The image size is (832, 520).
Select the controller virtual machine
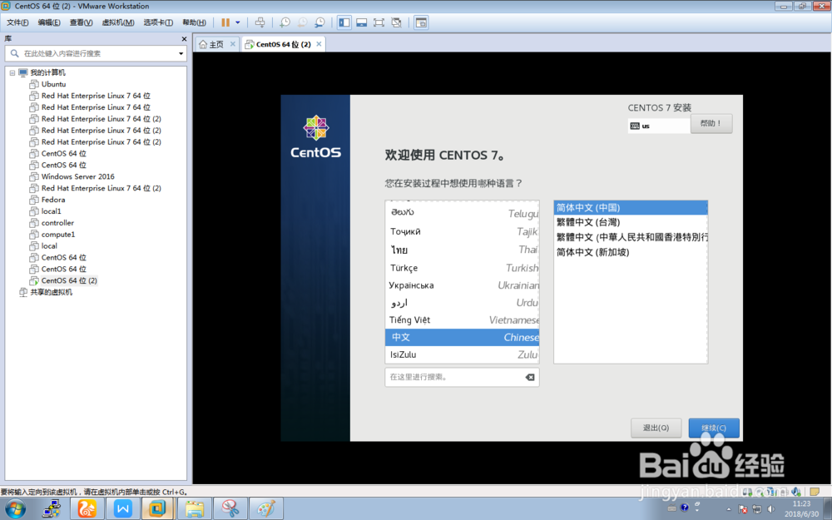tap(57, 223)
